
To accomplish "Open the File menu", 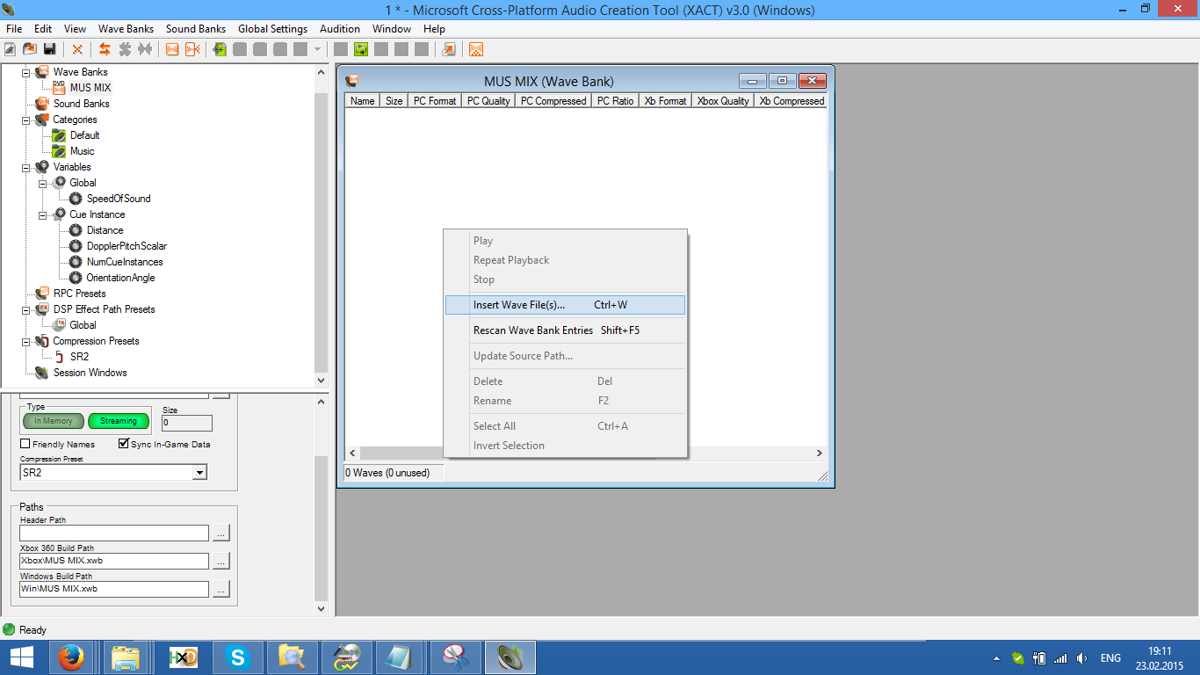I will [14, 29].
